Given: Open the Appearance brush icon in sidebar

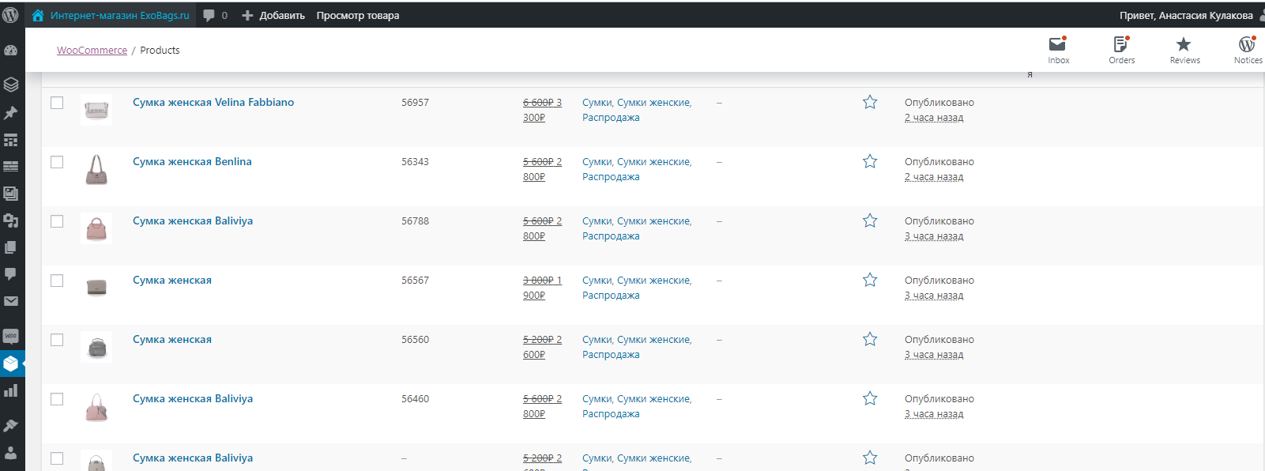Looking at the screenshot, I should coord(11,425).
